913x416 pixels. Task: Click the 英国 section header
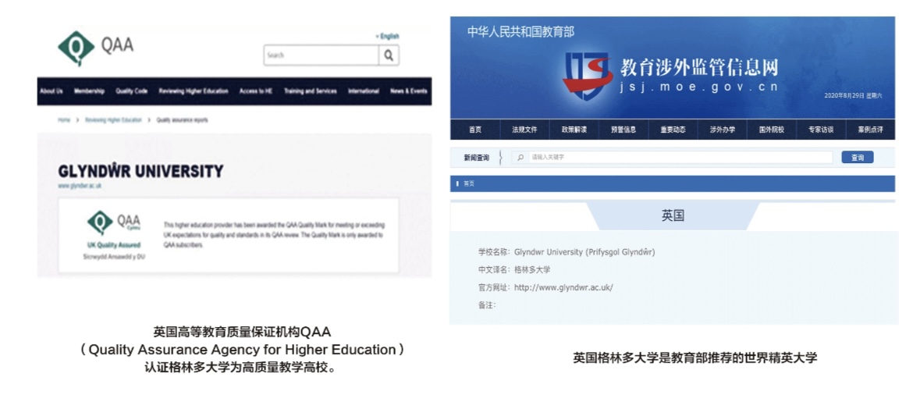[673, 215]
